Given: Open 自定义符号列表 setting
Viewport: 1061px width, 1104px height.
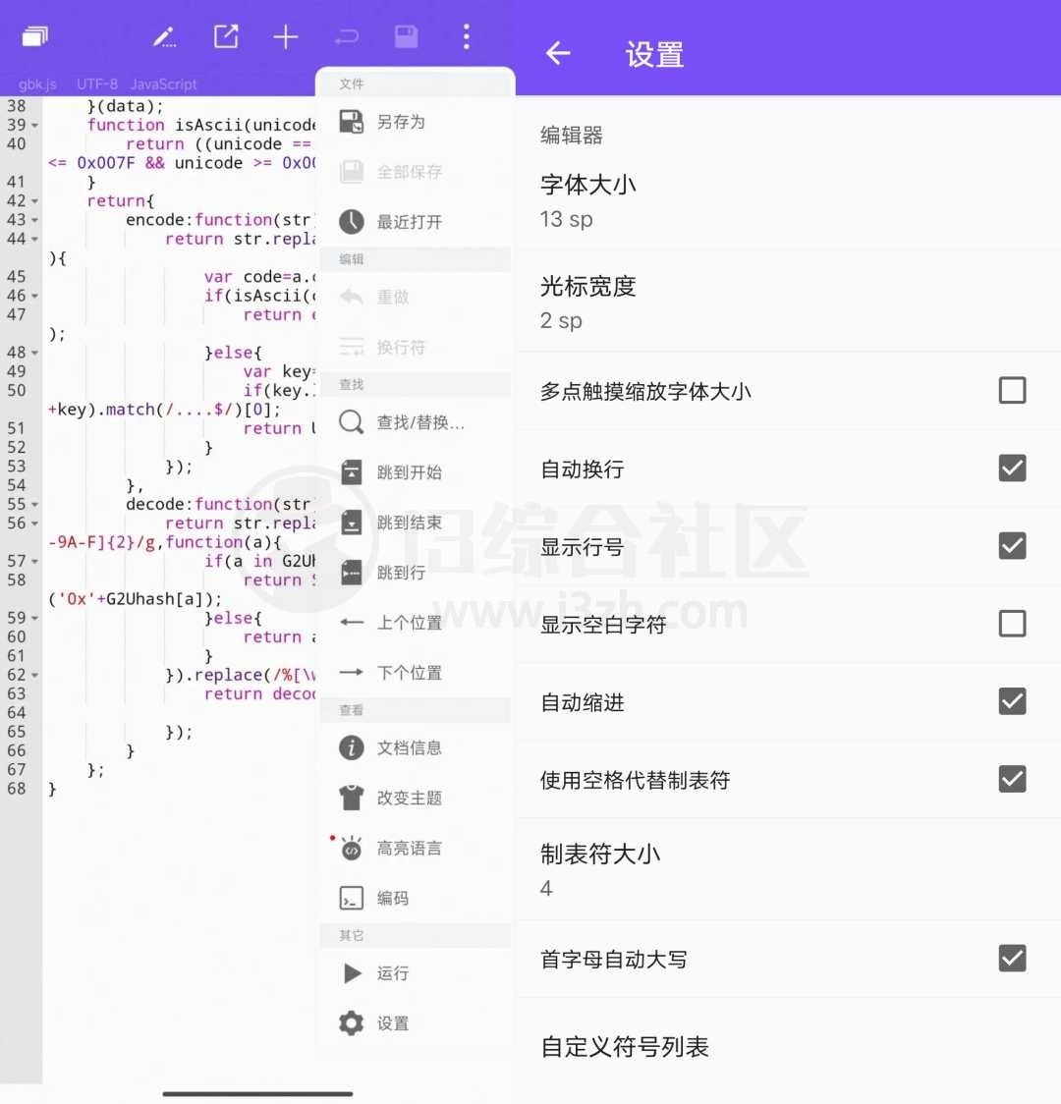Looking at the screenshot, I should point(789,1046).
